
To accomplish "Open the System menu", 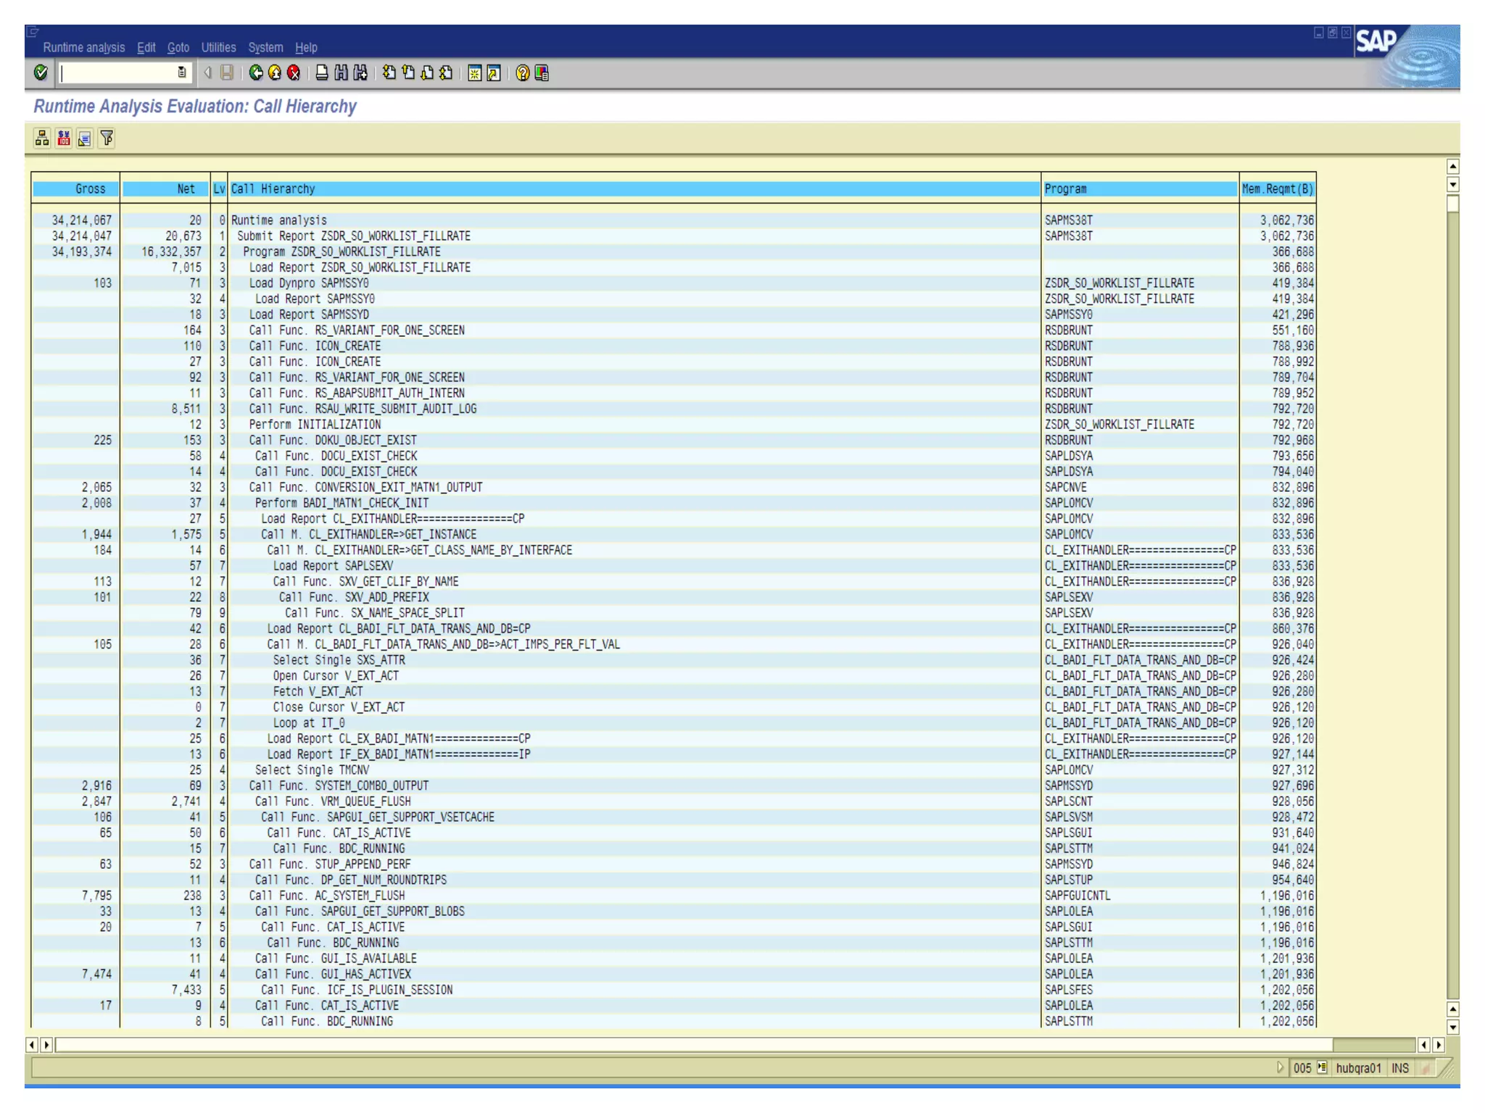I will click(x=265, y=48).
